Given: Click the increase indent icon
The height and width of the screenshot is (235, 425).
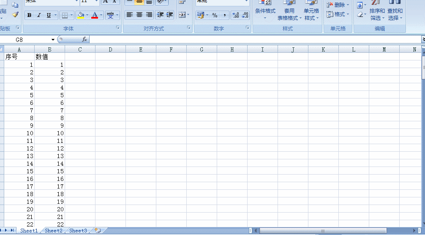Looking at the screenshot, I should pyautogui.click(x=170, y=15).
